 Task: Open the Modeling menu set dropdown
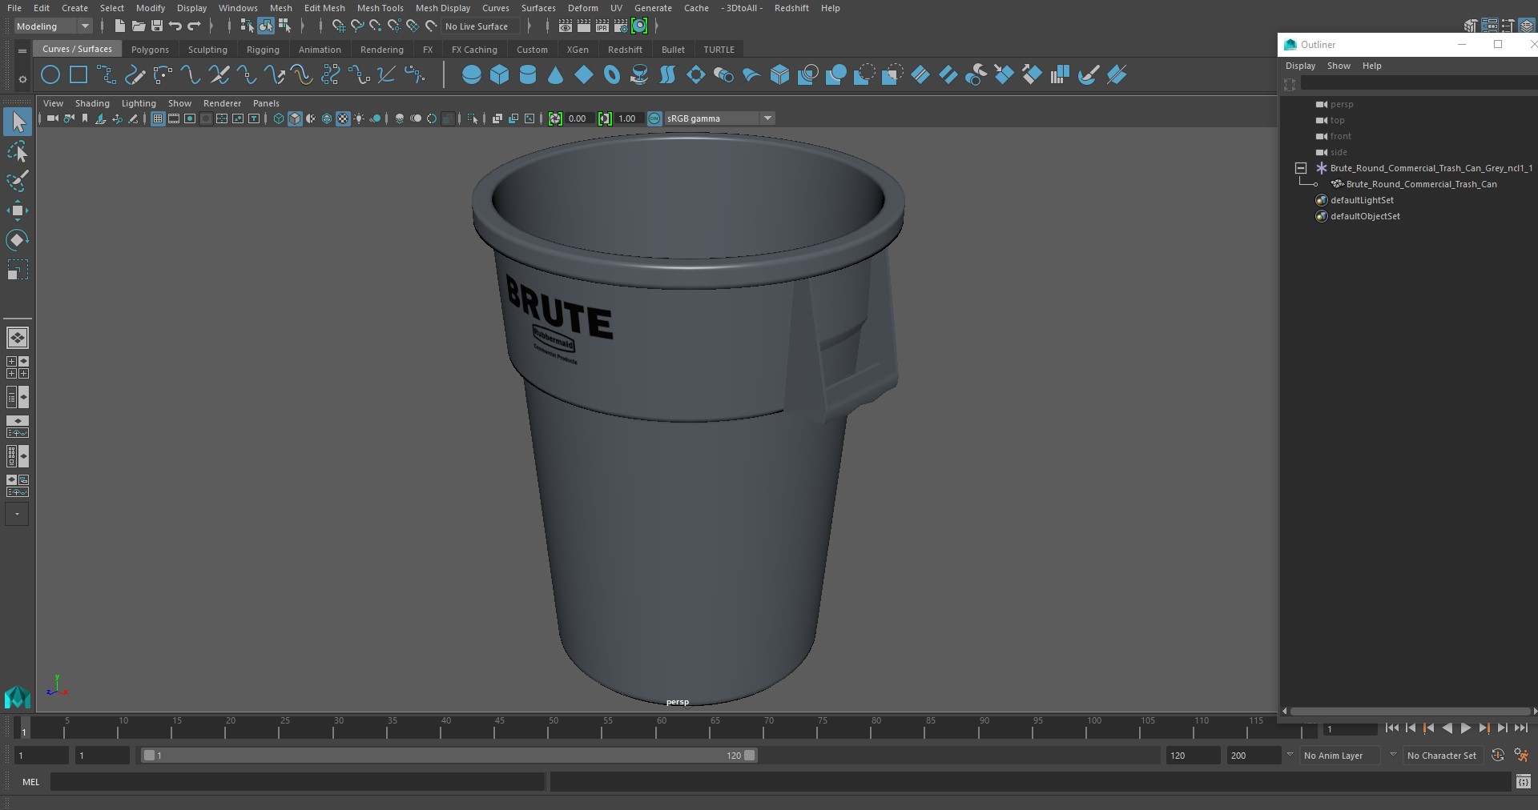pos(54,26)
